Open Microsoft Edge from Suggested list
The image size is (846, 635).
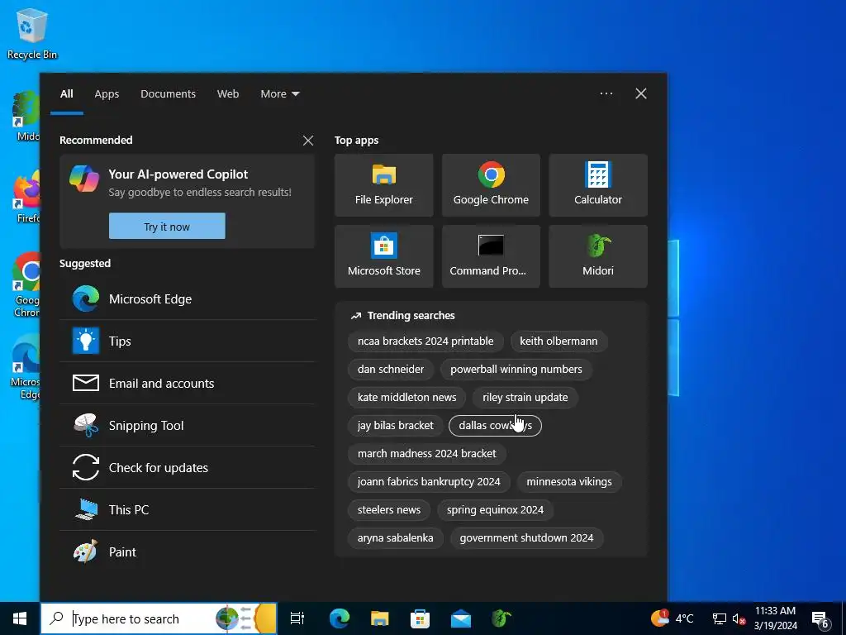point(188,299)
